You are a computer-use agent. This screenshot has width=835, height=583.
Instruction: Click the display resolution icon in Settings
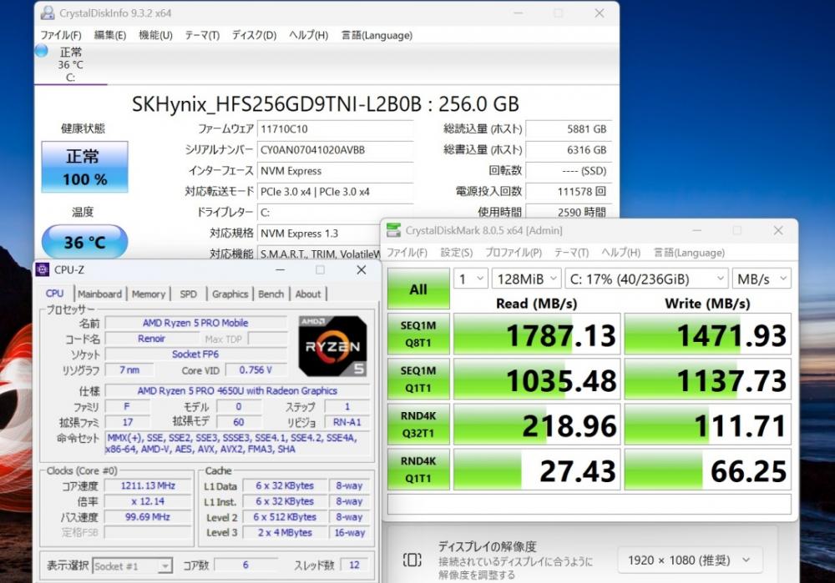(412, 560)
